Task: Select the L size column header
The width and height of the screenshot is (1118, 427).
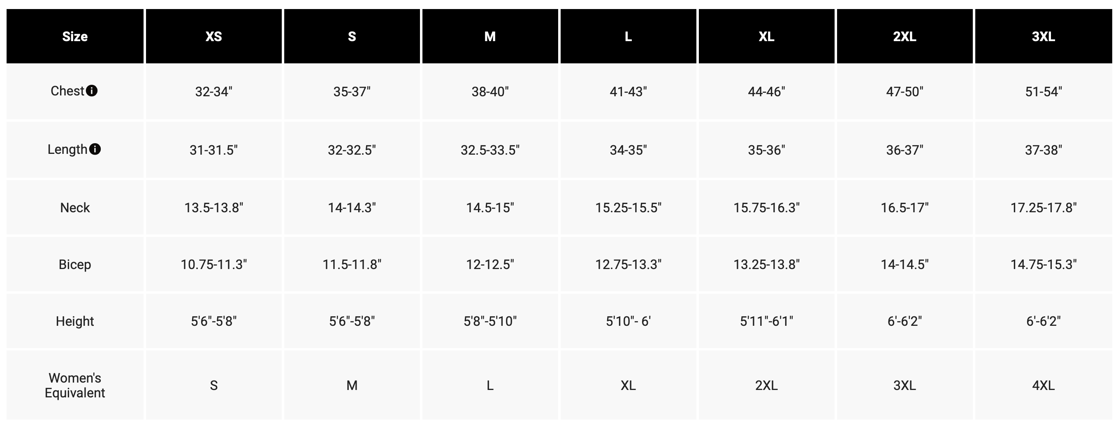Action: coord(629,36)
